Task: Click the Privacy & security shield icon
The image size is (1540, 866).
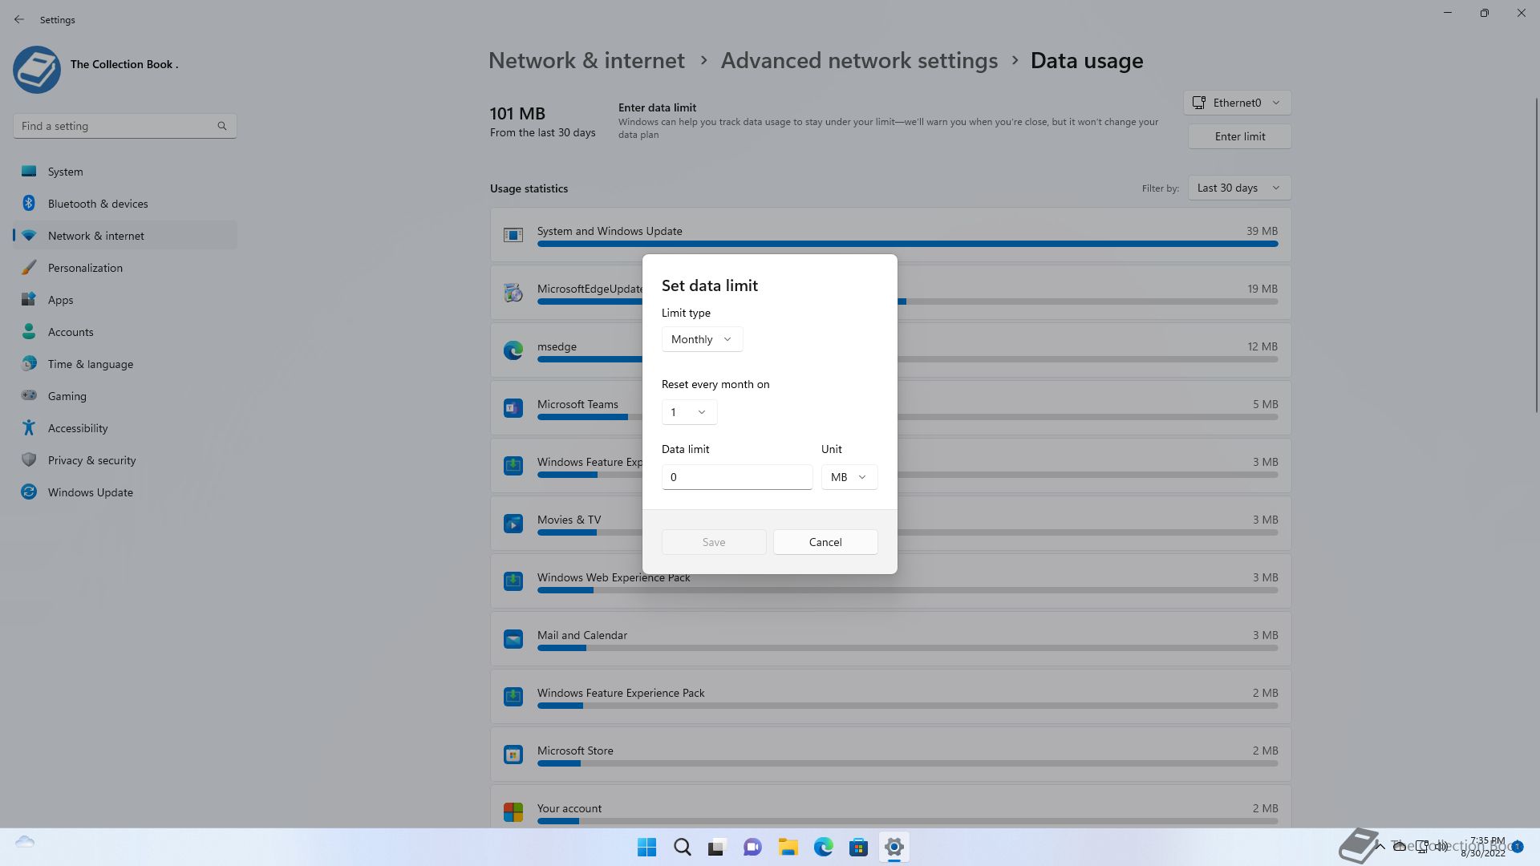Action: point(29,459)
